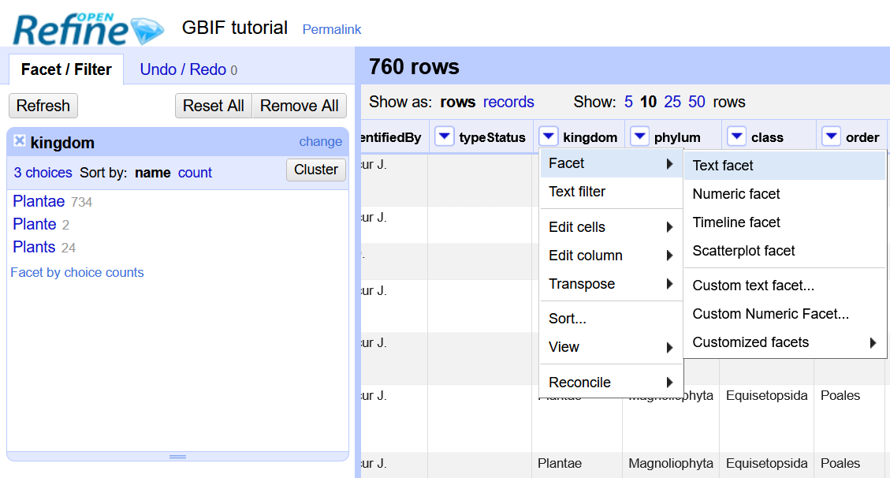Show 25 rows per page
This screenshot has width=890, height=478.
[x=672, y=103]
